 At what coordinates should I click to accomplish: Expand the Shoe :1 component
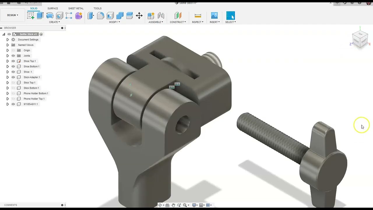(8, 72)
